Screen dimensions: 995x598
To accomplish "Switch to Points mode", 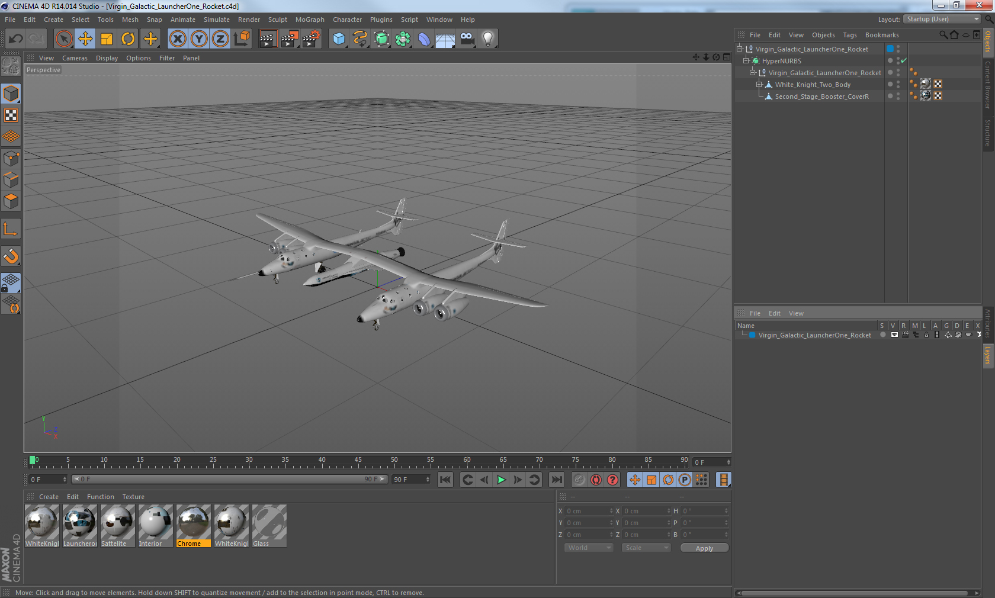I will (x=11, y=158).
